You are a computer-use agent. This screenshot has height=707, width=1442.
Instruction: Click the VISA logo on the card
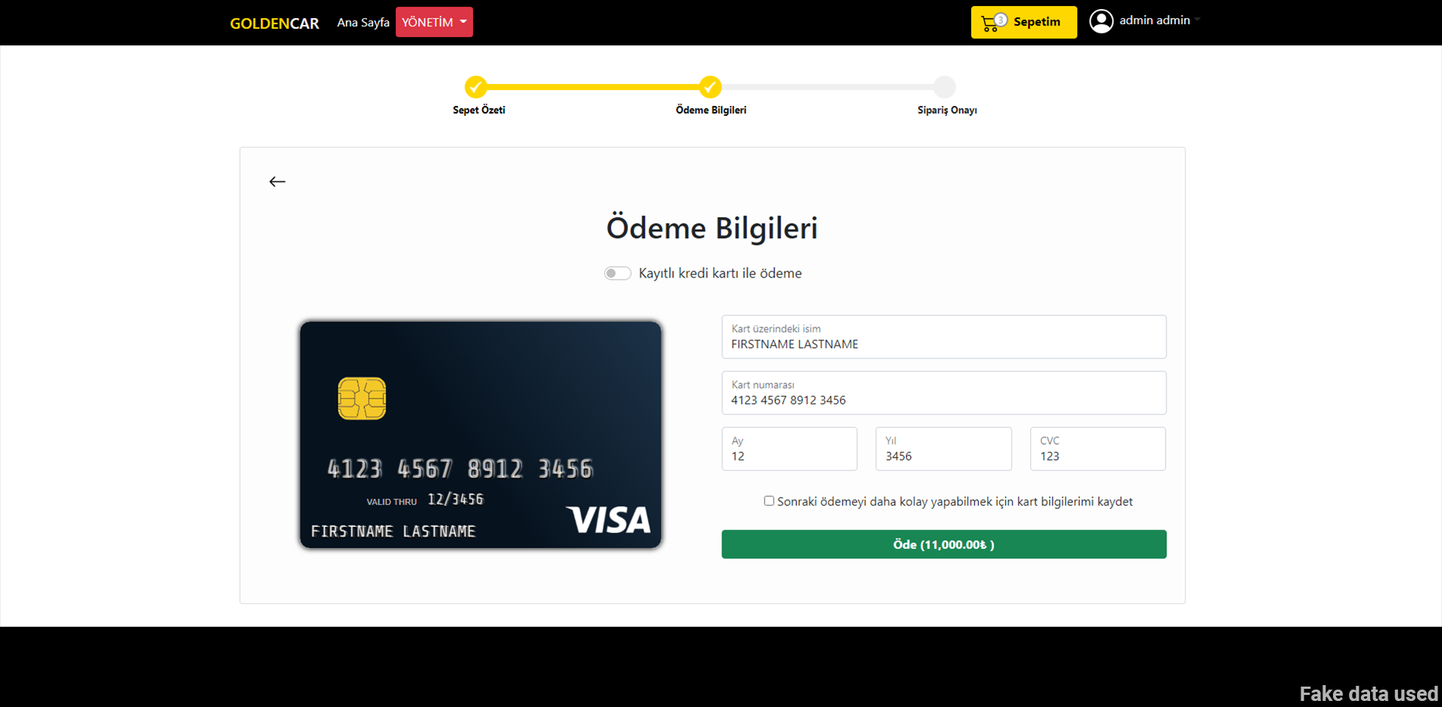tap(609, 519)
